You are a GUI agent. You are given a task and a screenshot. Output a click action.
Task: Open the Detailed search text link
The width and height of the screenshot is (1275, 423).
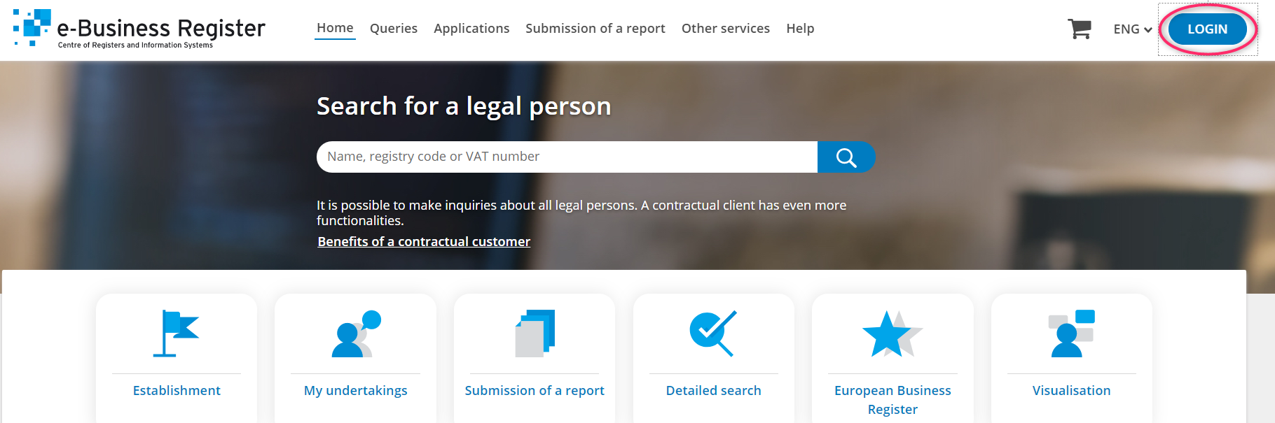[713, 390]
